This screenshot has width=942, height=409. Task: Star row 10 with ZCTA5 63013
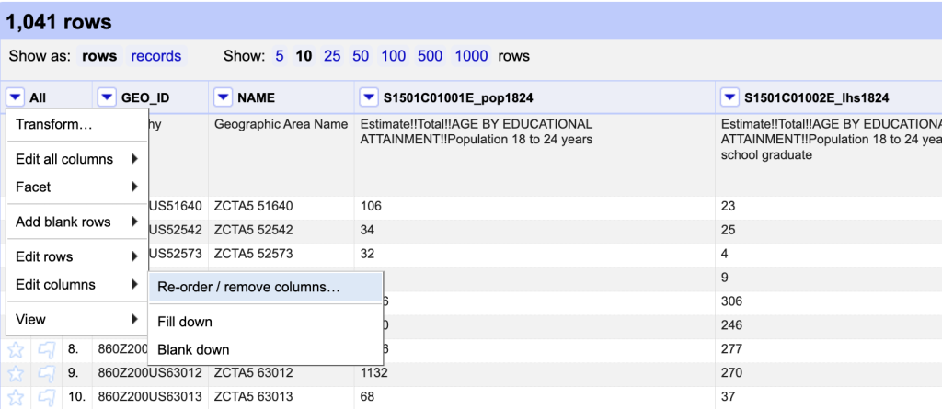pyautogui.click(x=16, y=397)
